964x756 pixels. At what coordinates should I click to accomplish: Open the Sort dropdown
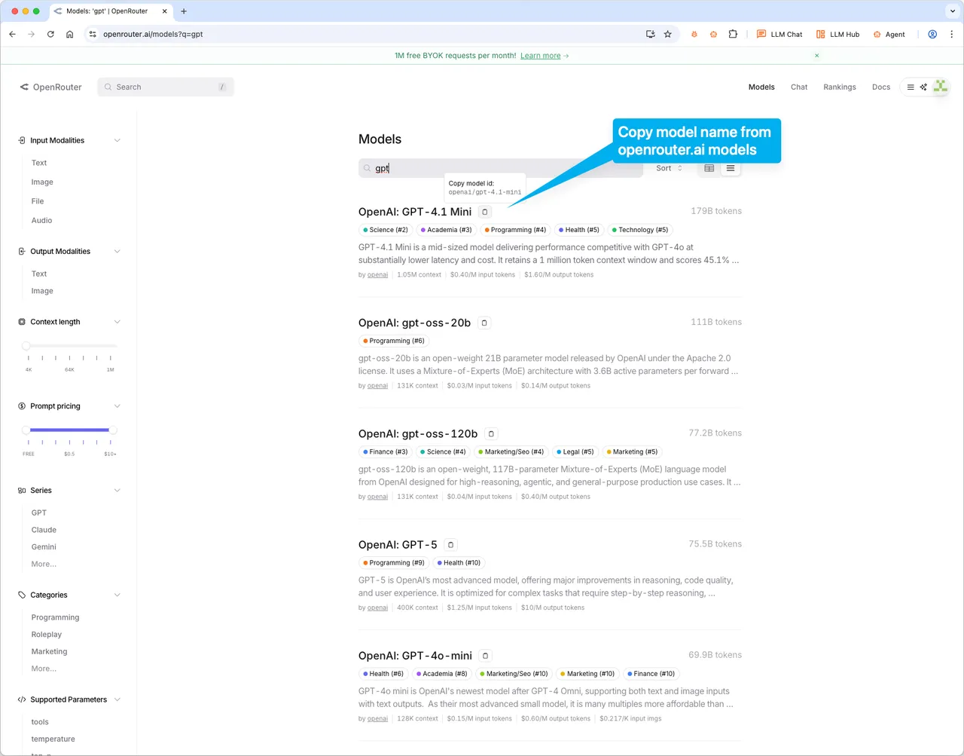669,168
